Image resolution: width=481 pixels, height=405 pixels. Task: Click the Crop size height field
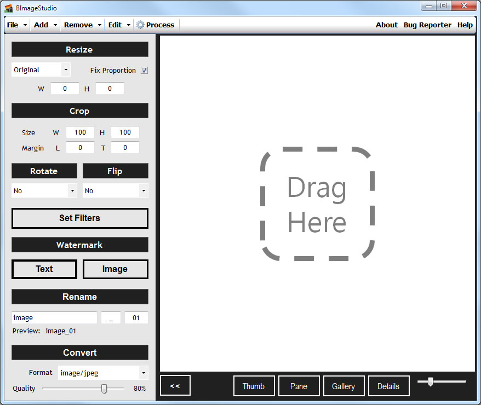pyautogui.click(x=125, y=132)
